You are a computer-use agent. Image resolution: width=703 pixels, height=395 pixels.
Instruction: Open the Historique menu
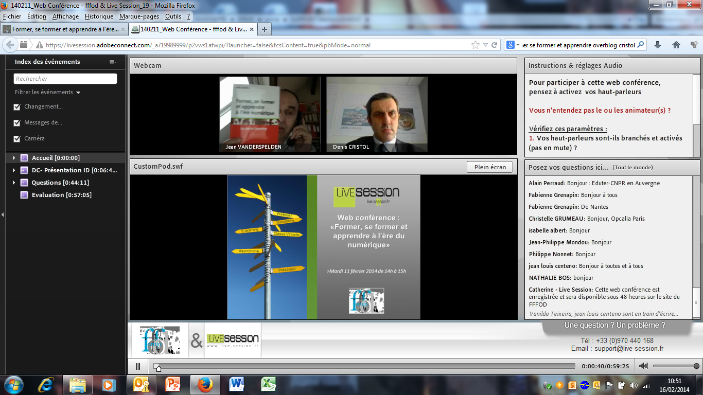tap(99, 16)
